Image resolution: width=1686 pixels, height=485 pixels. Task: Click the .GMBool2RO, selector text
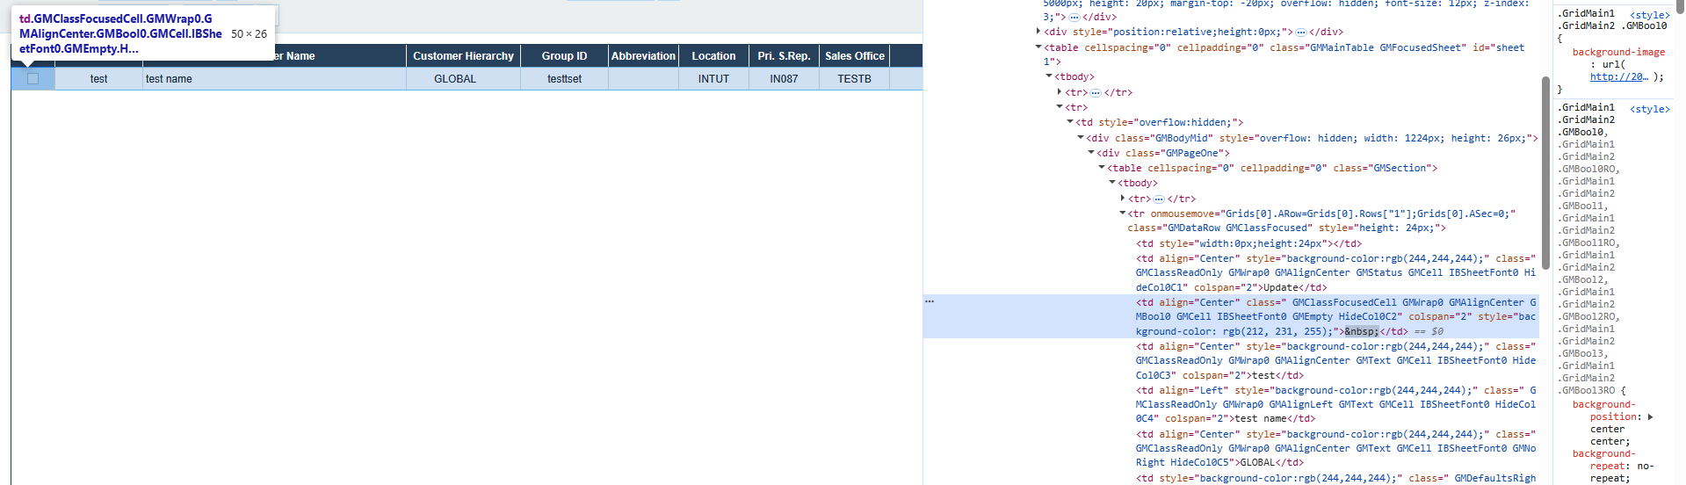(1590, 317)
